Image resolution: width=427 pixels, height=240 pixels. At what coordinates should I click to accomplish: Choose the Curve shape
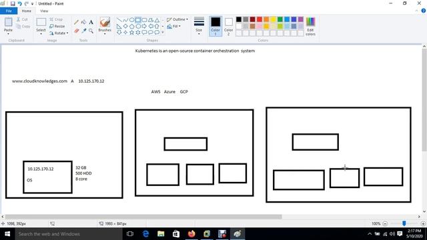coord(125,20)
